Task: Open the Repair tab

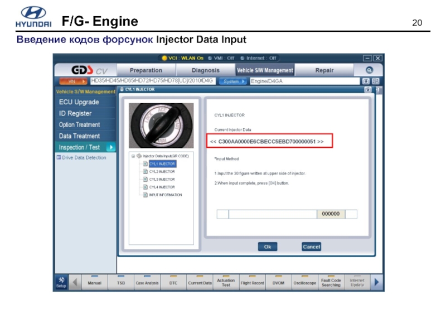Action: [x=324, y=70]
